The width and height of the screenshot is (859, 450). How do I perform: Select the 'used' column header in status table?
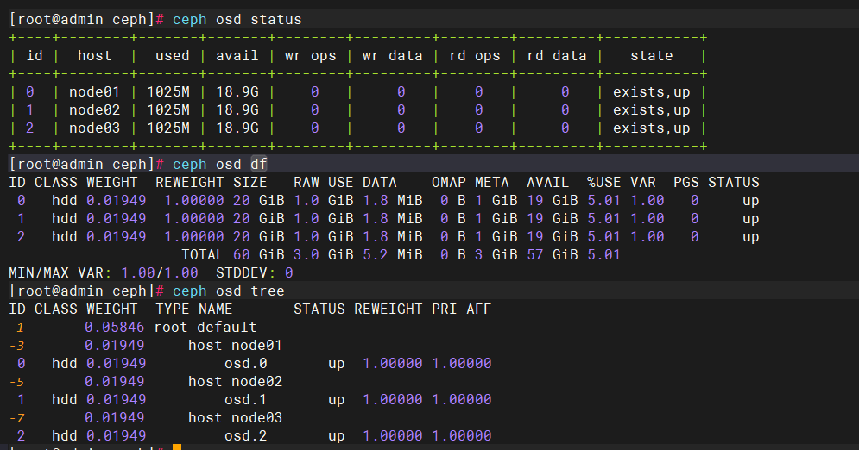point(172,56)
